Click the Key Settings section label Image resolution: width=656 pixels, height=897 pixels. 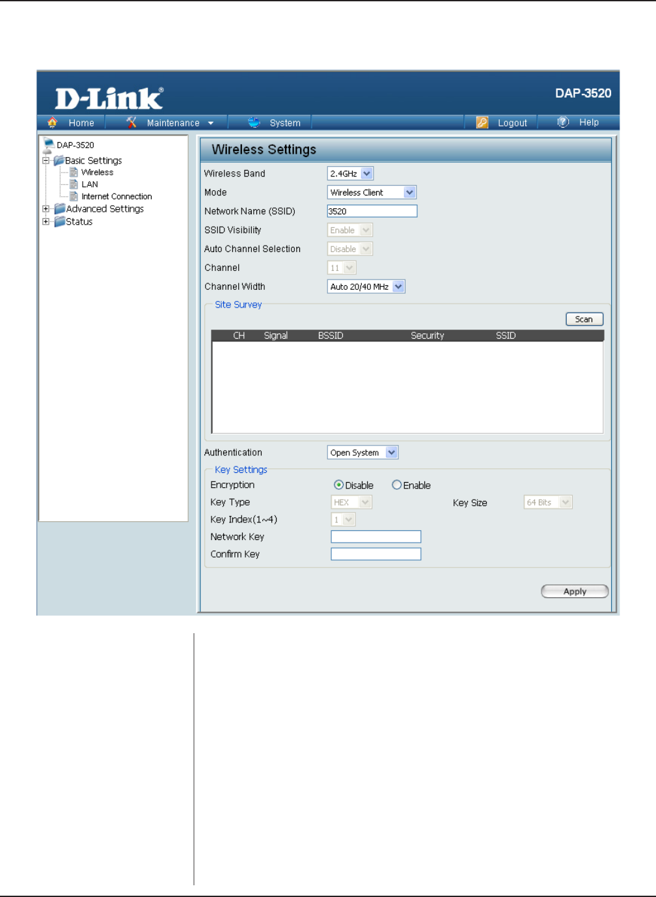(x=241, y=470)
